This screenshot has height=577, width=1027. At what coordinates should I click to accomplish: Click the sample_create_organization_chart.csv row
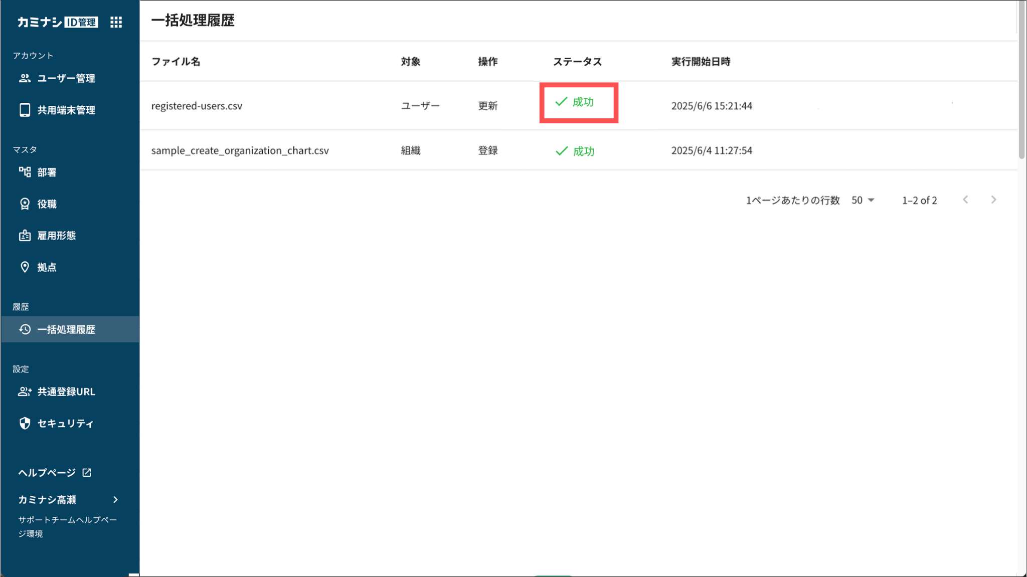point(240,150)
